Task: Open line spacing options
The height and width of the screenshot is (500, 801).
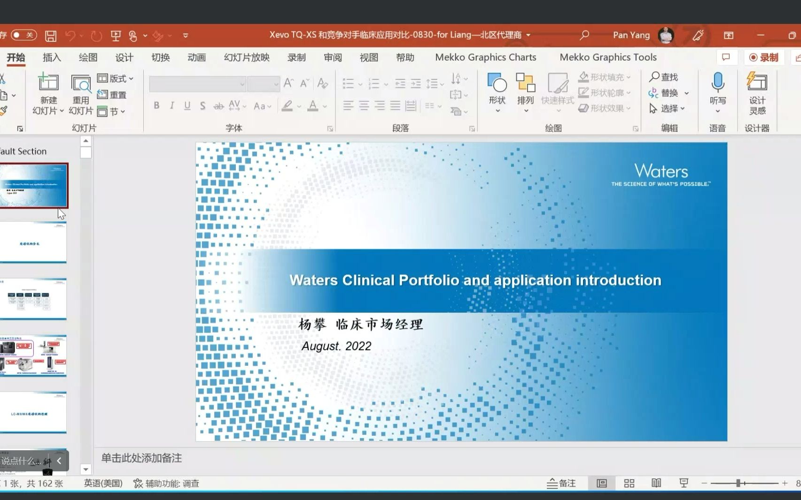Action: coord(435,84)
